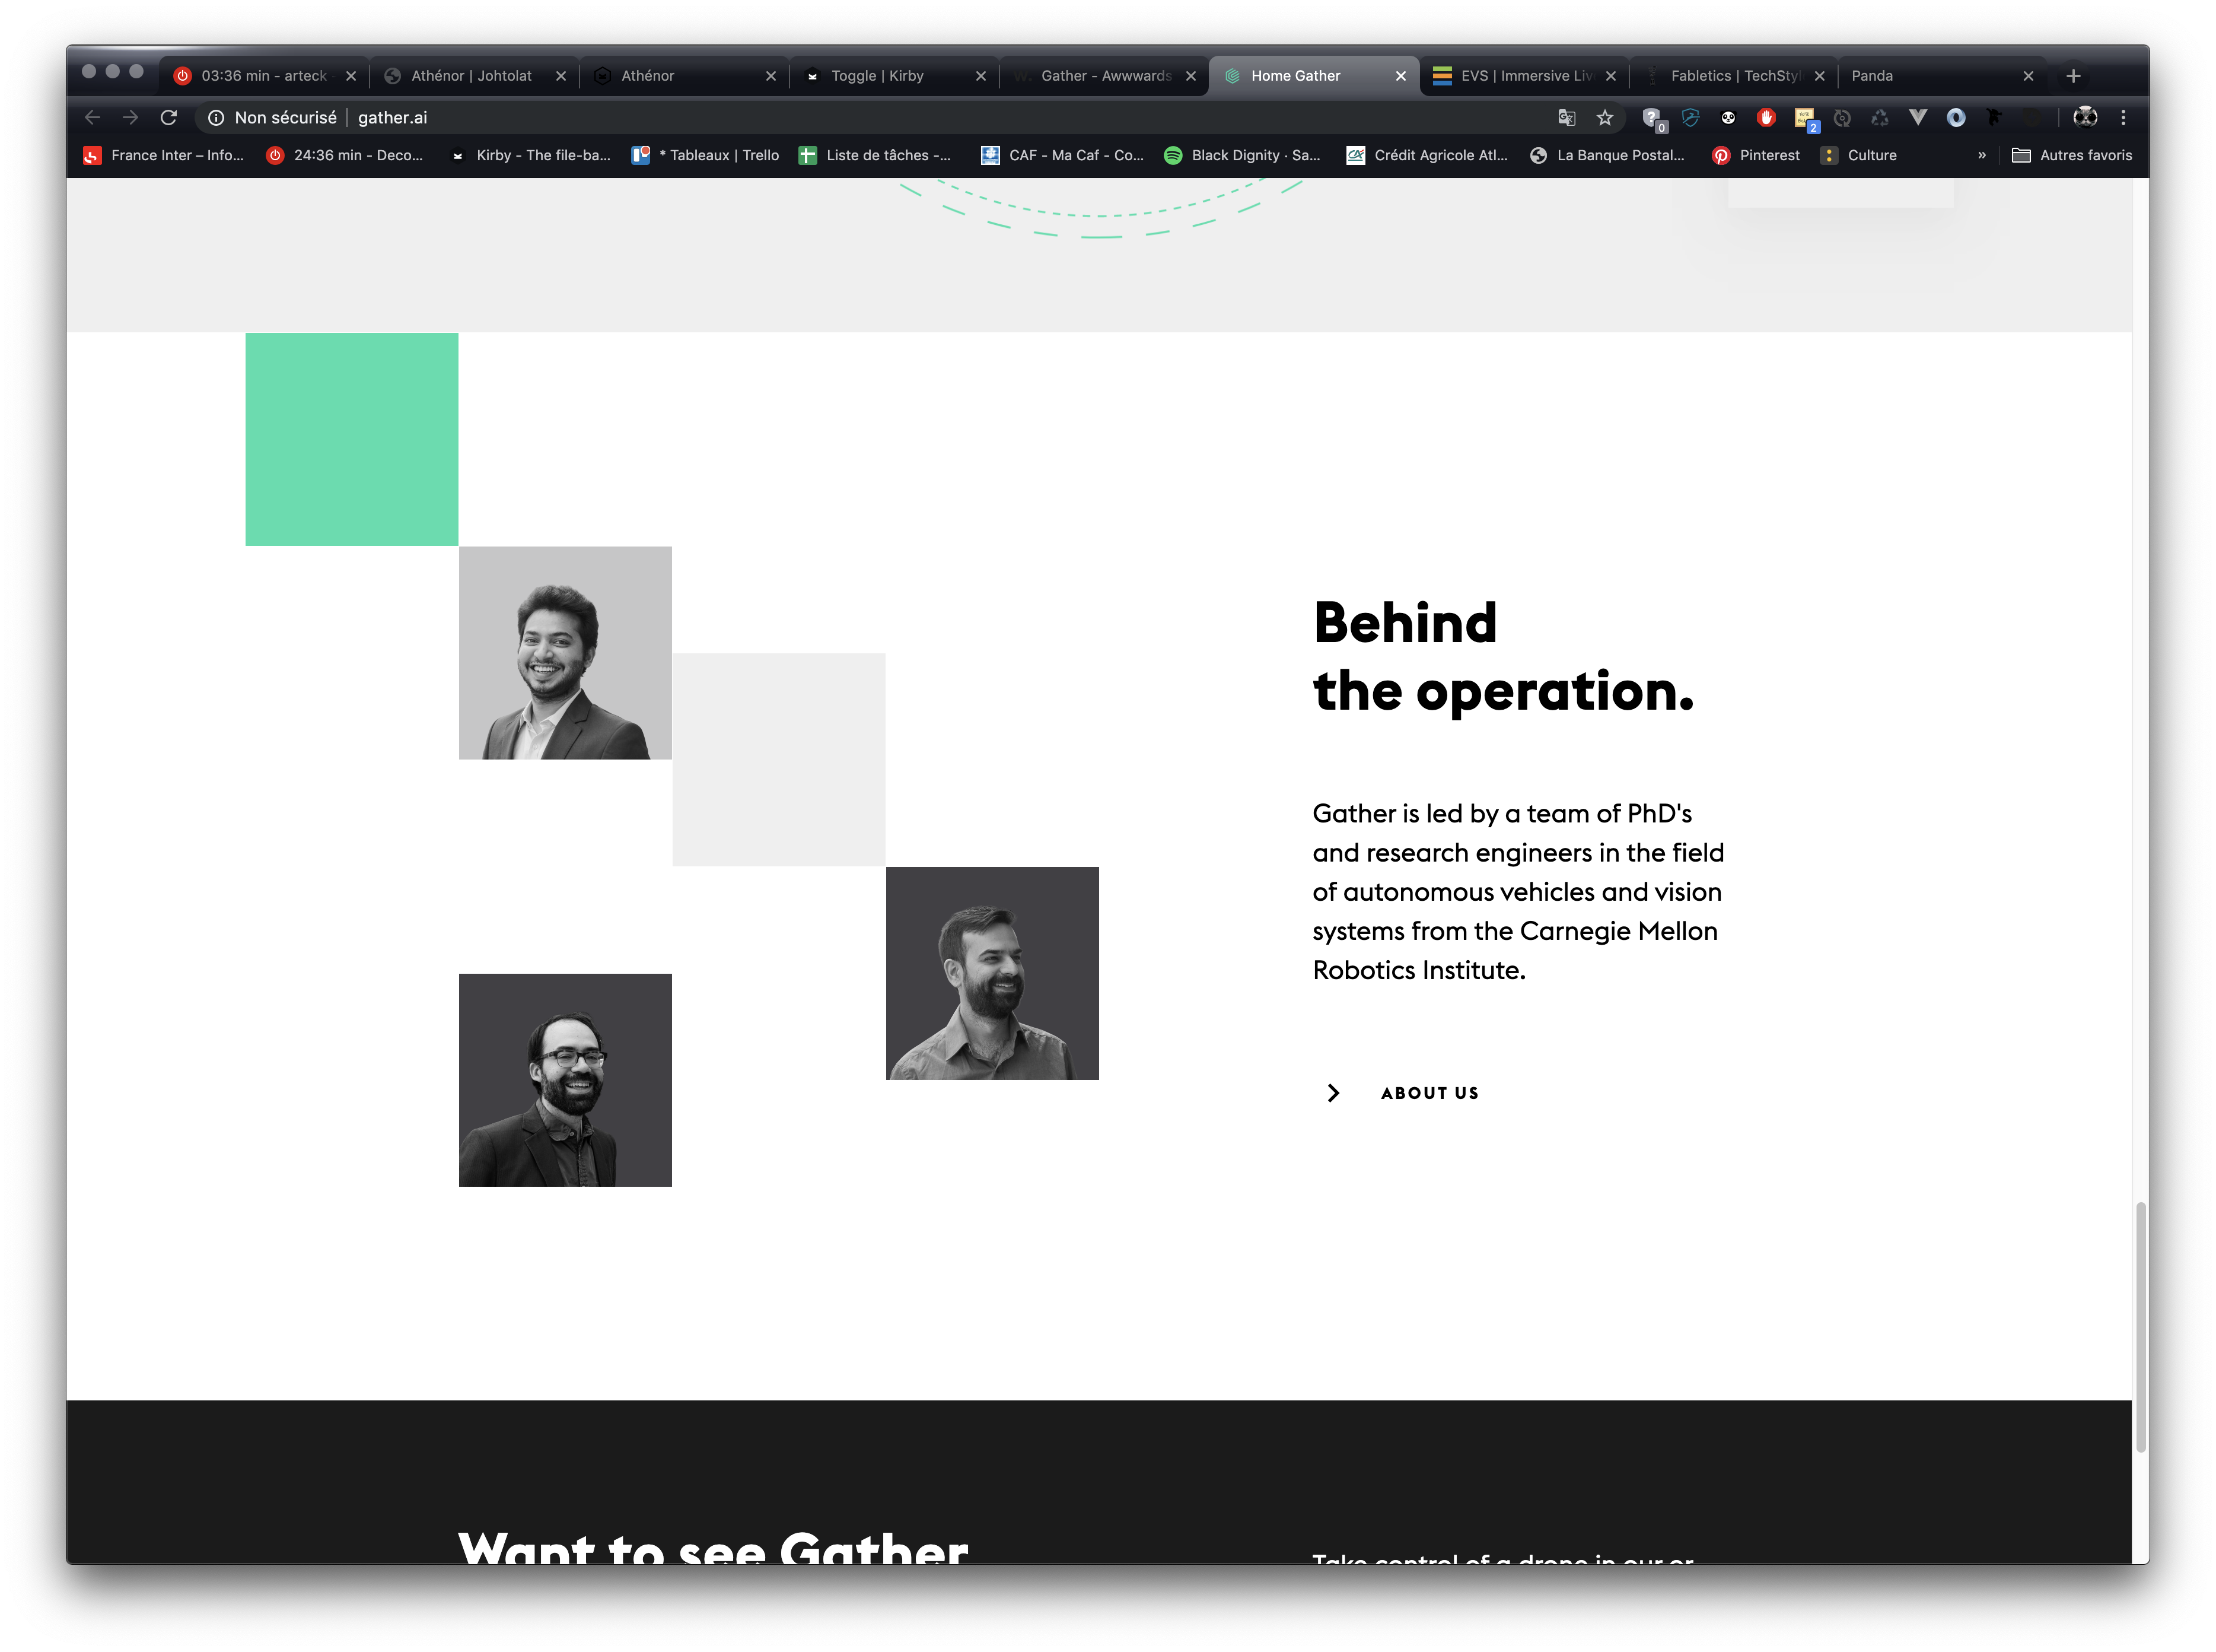
Task: Click the bearded man portrait looking sideways
Action: click(992, 973)
